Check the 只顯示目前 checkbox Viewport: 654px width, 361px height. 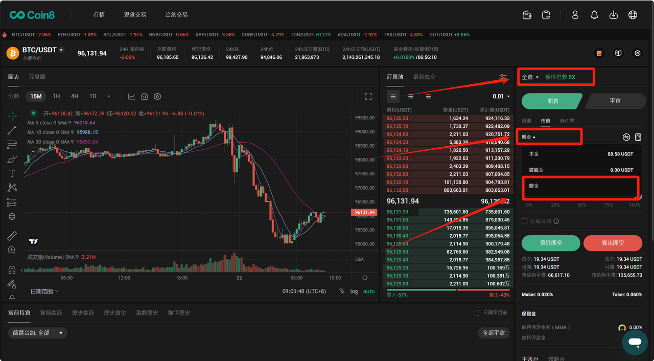[477, 312]
